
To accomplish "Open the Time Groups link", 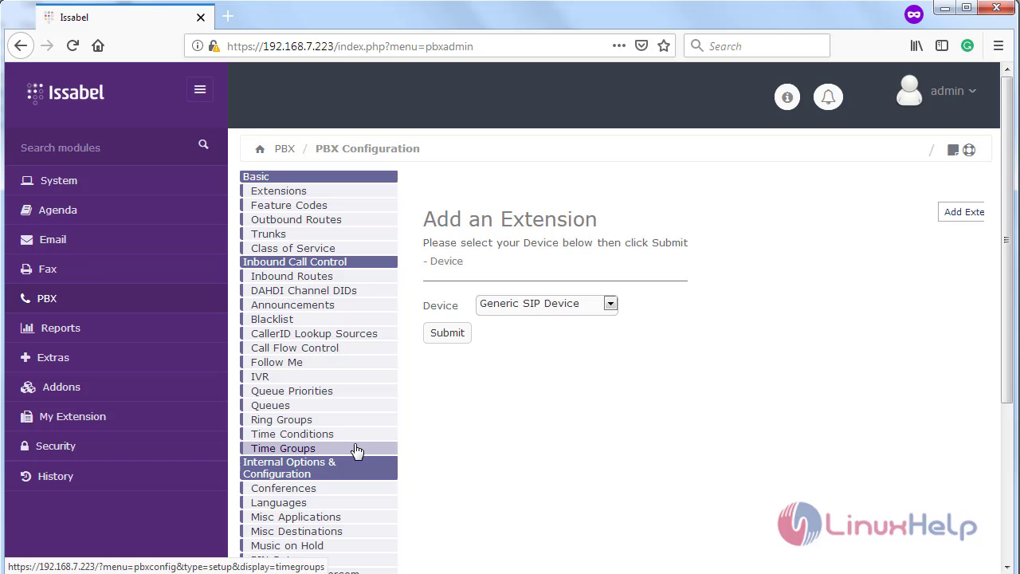I will click(283, 448).
